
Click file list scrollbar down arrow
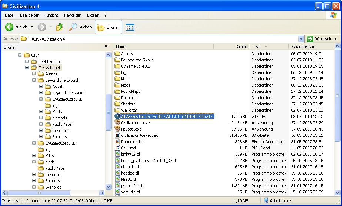coord(337,193)
